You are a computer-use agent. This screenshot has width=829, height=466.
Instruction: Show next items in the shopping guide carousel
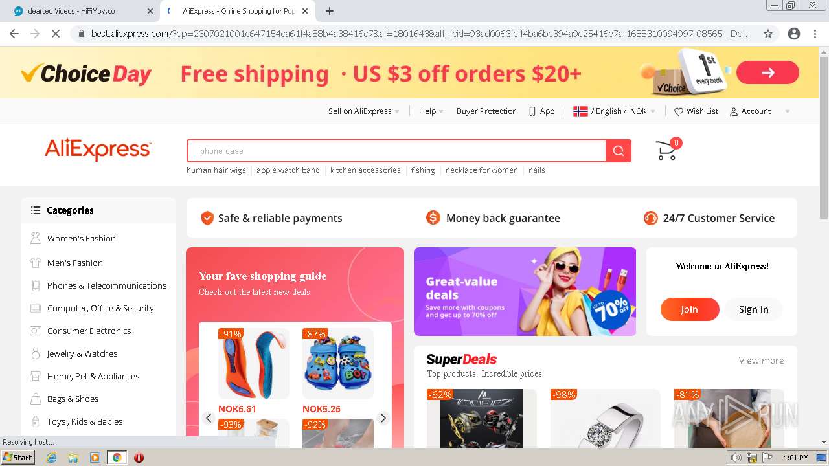[x=383, y=418]
